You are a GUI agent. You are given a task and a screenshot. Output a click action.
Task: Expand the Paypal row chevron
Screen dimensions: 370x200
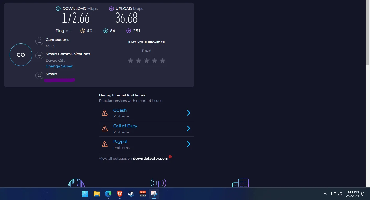point(189,144)
